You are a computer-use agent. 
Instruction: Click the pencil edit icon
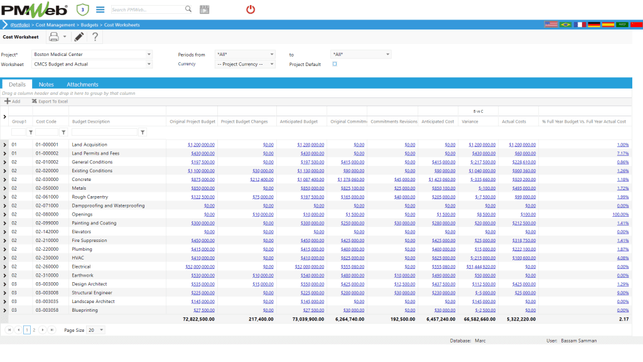pyautogui.click(x=79, y=37)
